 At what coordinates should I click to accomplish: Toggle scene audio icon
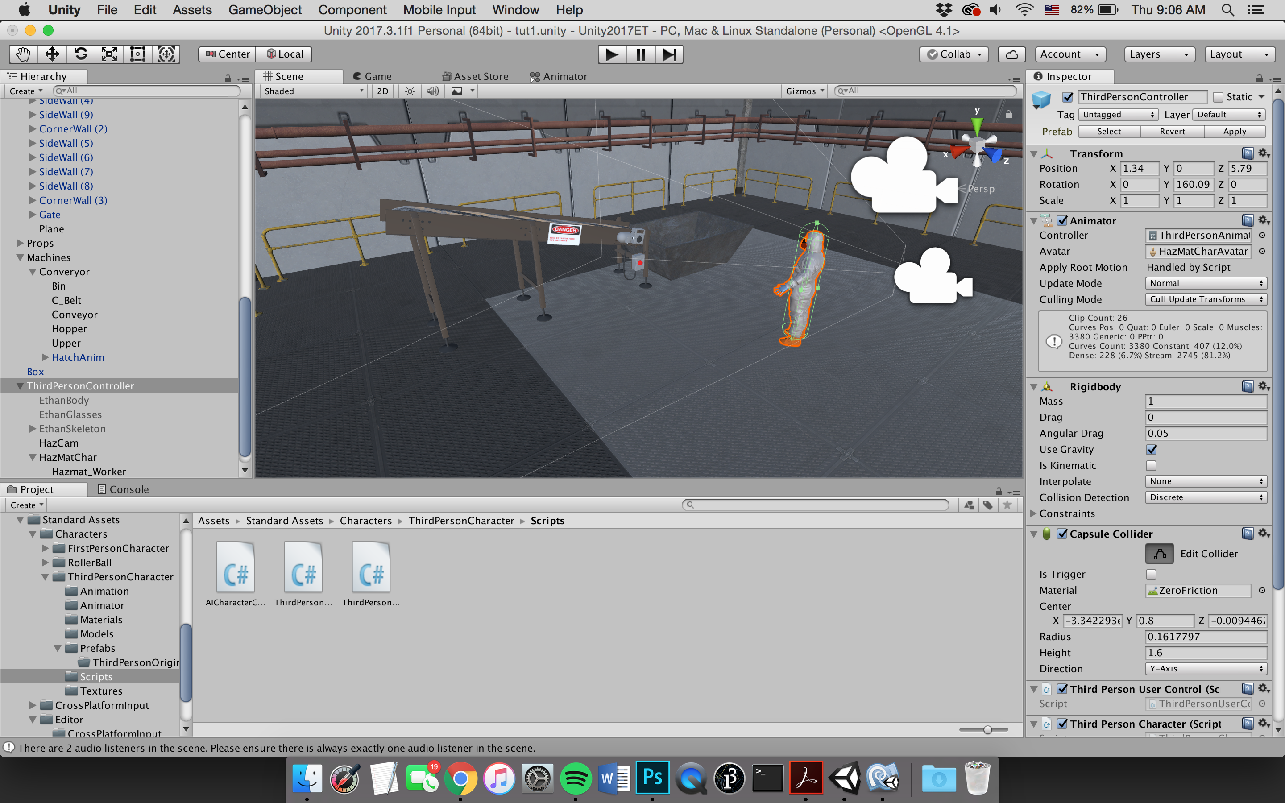(x=433, y=91)
